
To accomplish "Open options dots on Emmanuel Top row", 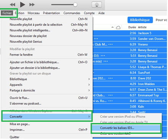I will pos(110,95).
